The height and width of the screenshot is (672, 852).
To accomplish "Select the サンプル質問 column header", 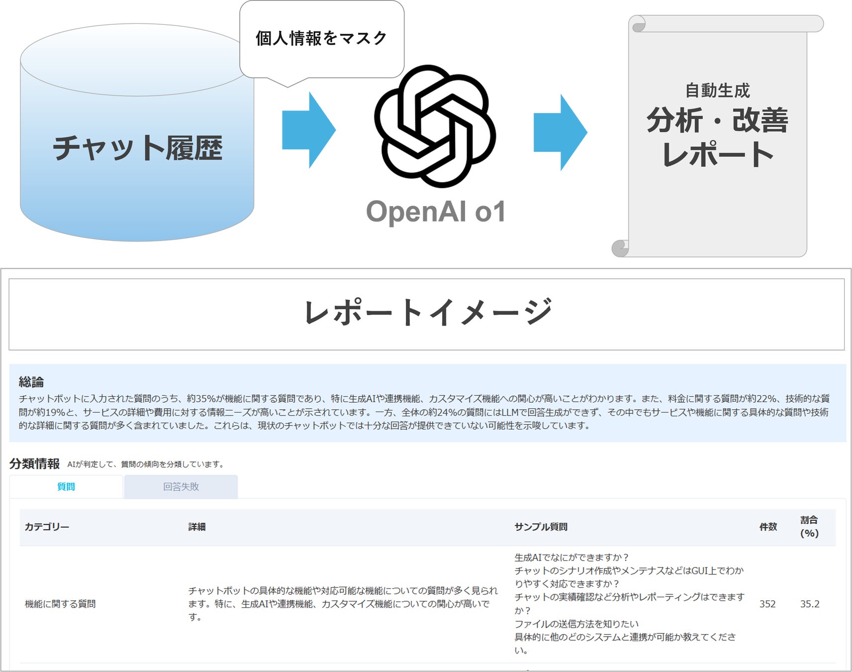I will [x=541, y=527].
